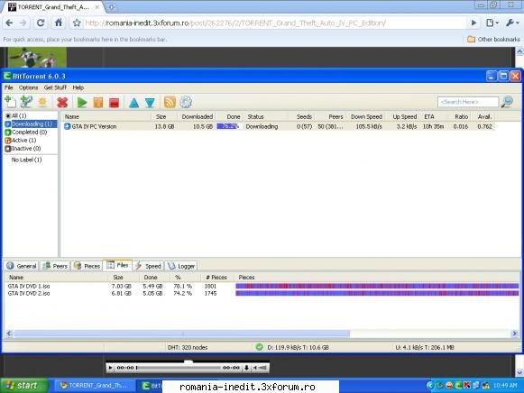Select the Downloading (1) category

click(31, 123)
